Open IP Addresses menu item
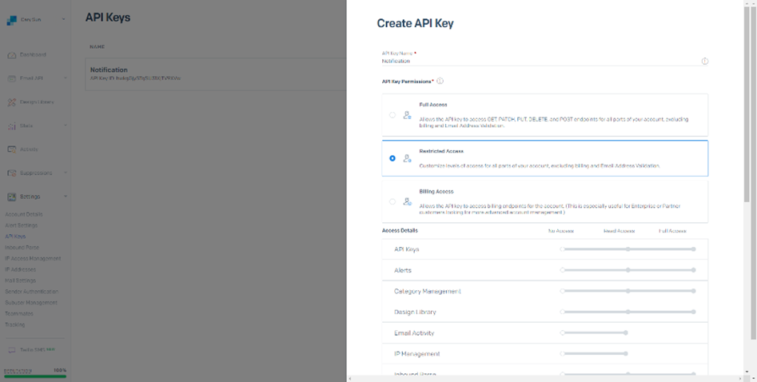The height and width of the screenshot is (382, 757). (x=20, y=270)
